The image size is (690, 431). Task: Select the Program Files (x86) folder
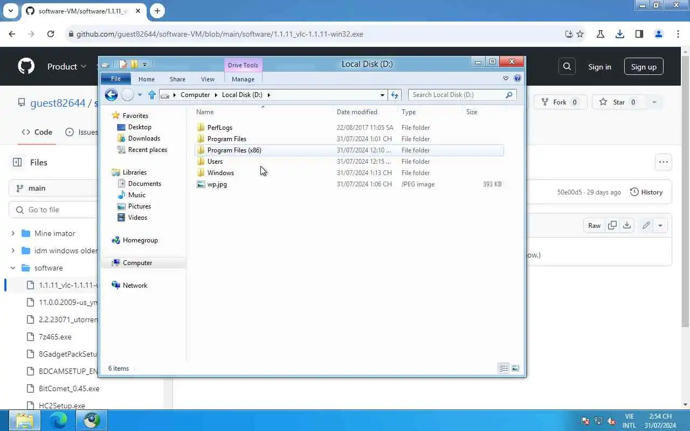(349, 150)
